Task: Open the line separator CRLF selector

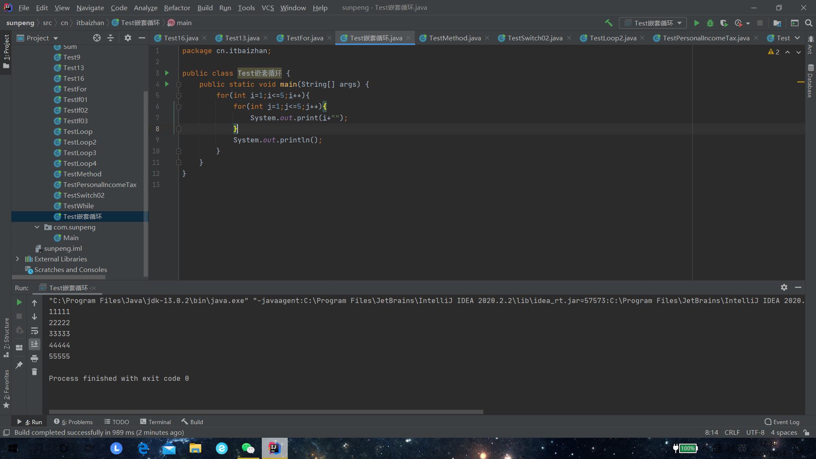Action: coord(732,433)
